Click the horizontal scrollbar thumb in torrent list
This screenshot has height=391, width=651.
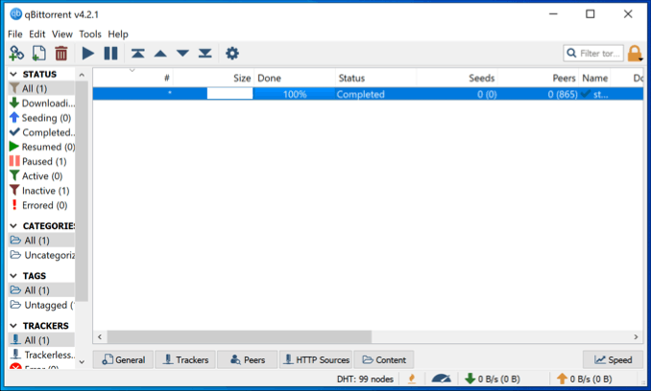[x=239, y=336]
